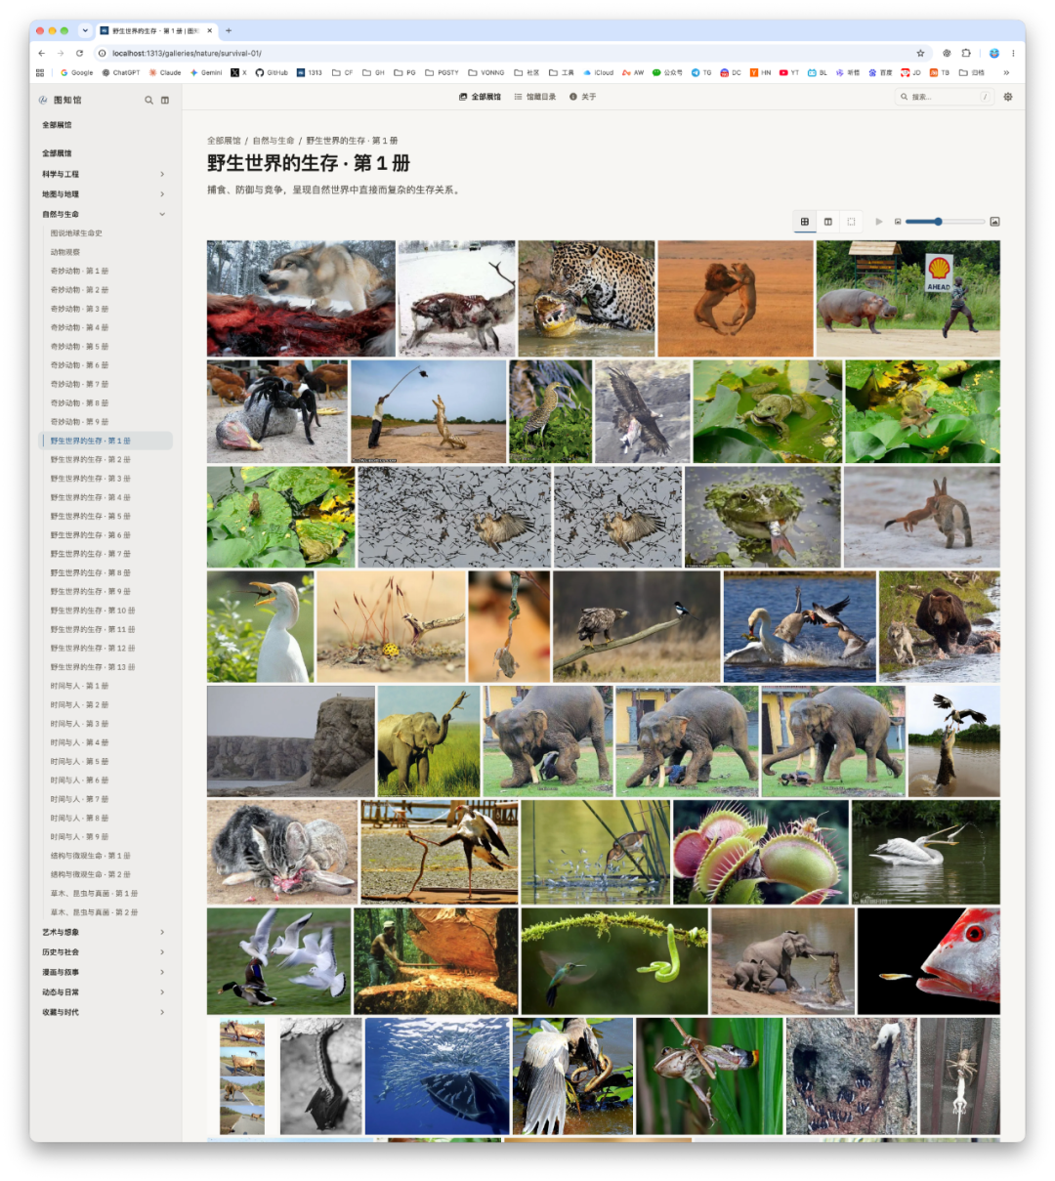This screenshot has height=1181, width=1055.
Task: Select the dashed-square layout mode icon
Action: (851, 222)
